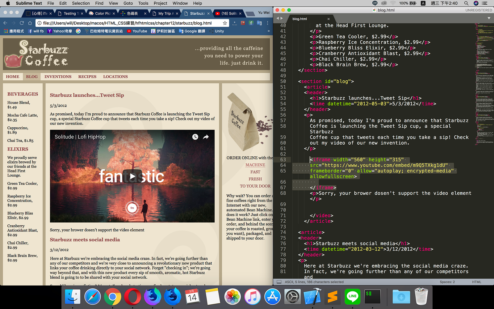Screen dimensions: 494x309
Task: Open the Downloads folder in the Dock
Action: coord(401,297)
